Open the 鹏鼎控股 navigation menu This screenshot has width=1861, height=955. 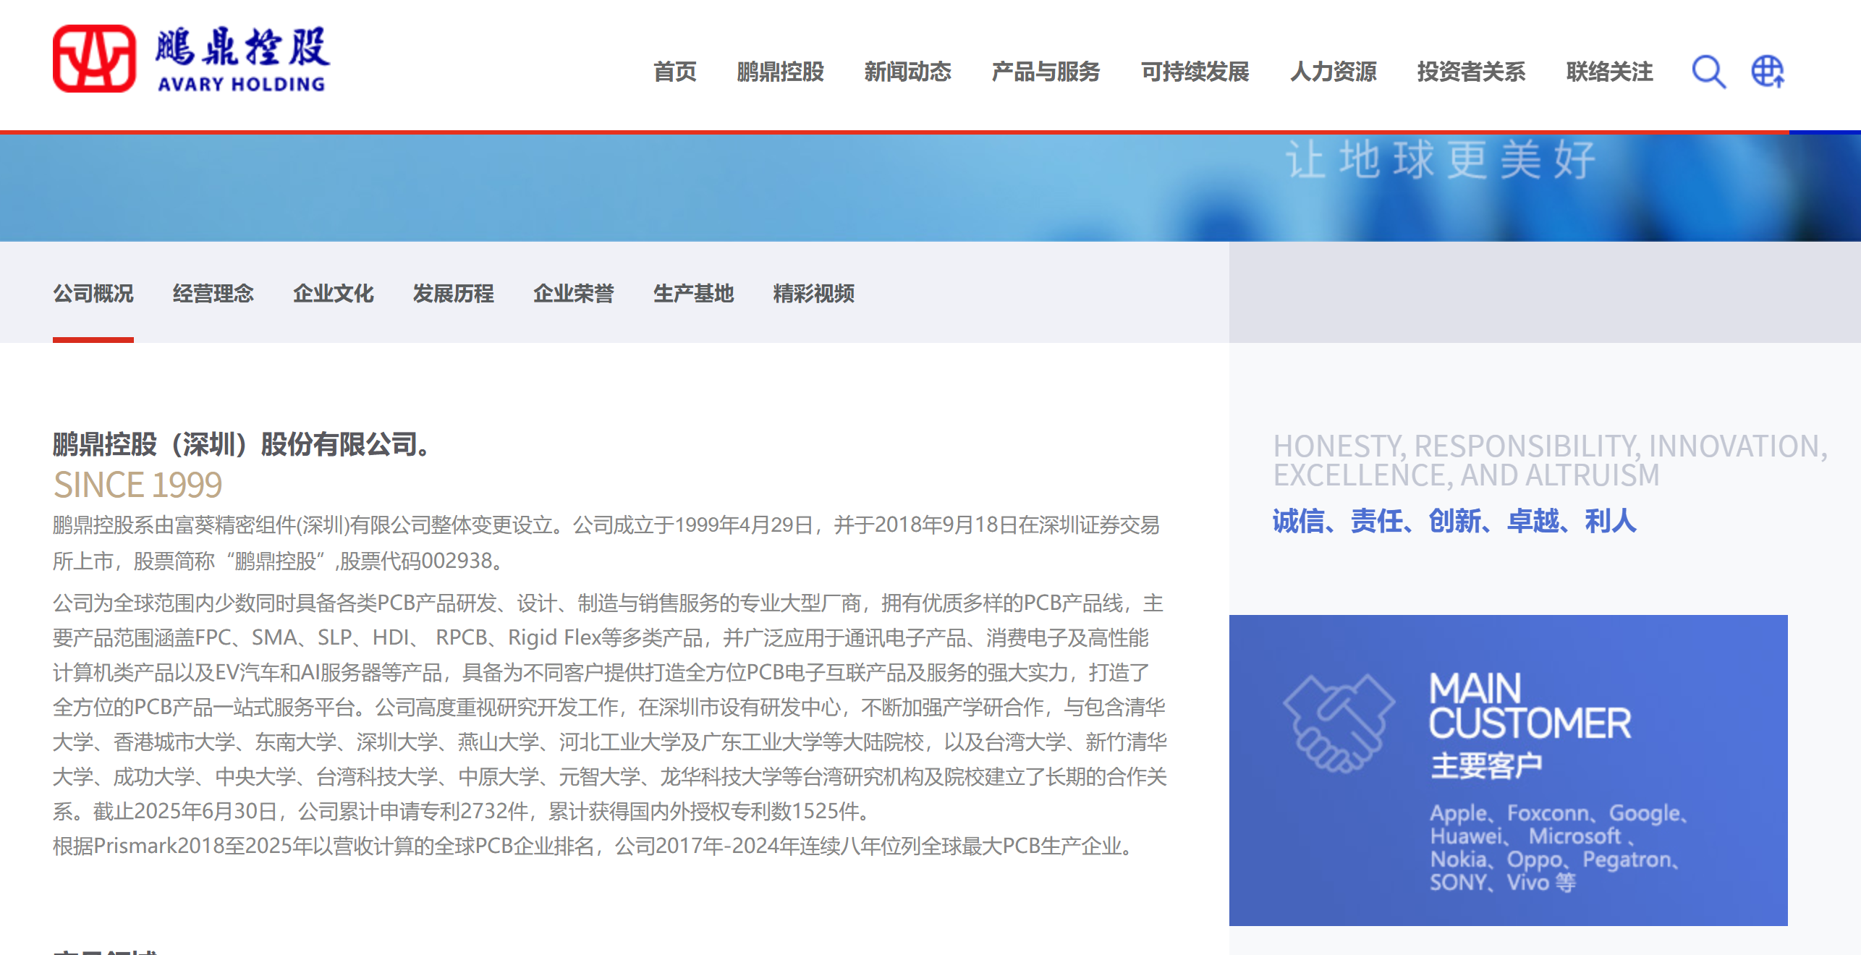(780, 72)
